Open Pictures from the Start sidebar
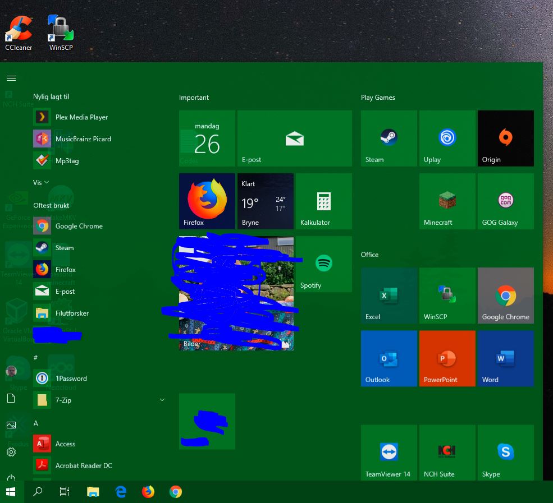The width and height of the screenshot is (553, 503). (x=11, y=425)
